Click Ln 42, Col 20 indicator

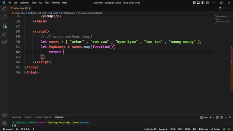[x=150, y=129]
